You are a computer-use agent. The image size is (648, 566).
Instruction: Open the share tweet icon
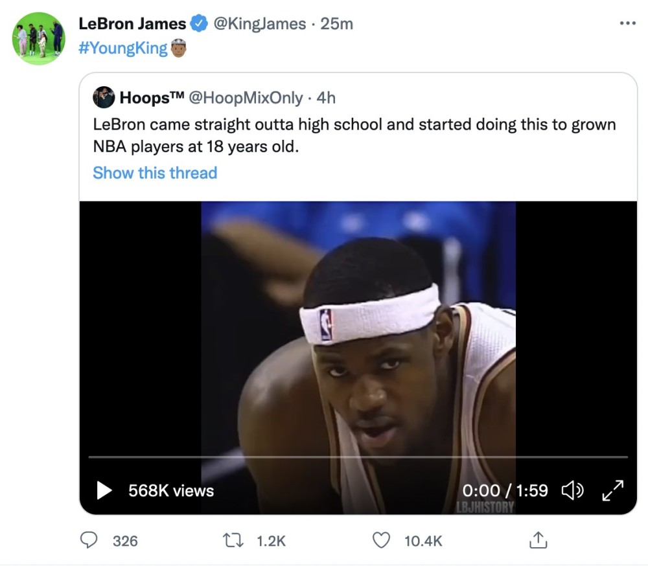tap(538, 539)
